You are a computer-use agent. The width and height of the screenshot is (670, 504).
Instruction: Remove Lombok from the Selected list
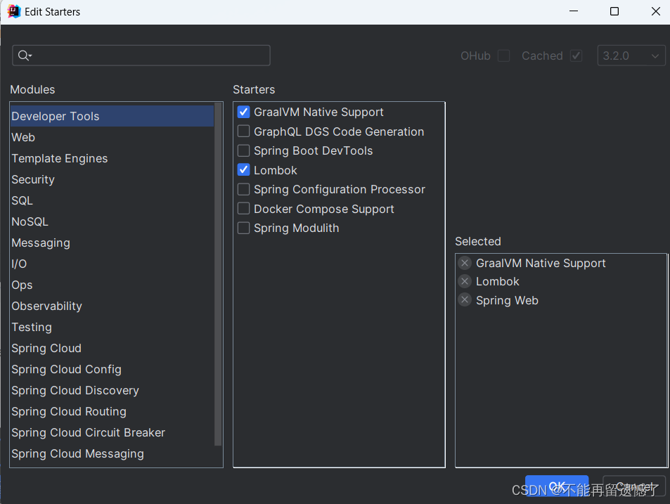465,281
